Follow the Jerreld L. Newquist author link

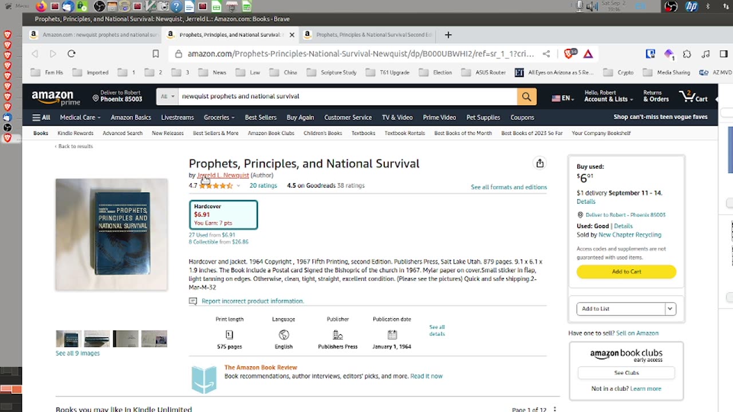click(223, 175)
